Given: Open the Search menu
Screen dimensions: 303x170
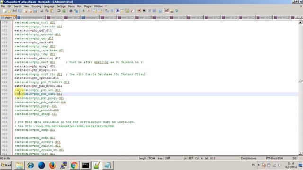Looking at the screenshot, I should (18, 6).
